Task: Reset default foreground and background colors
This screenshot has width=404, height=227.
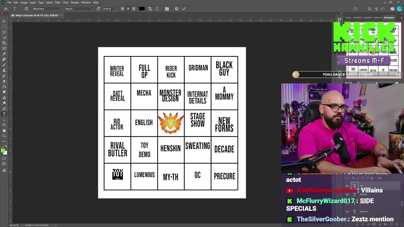Action: (2, 147)
